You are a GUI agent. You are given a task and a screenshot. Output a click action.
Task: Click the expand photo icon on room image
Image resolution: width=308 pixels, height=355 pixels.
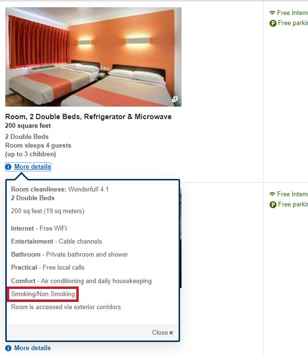174,99
